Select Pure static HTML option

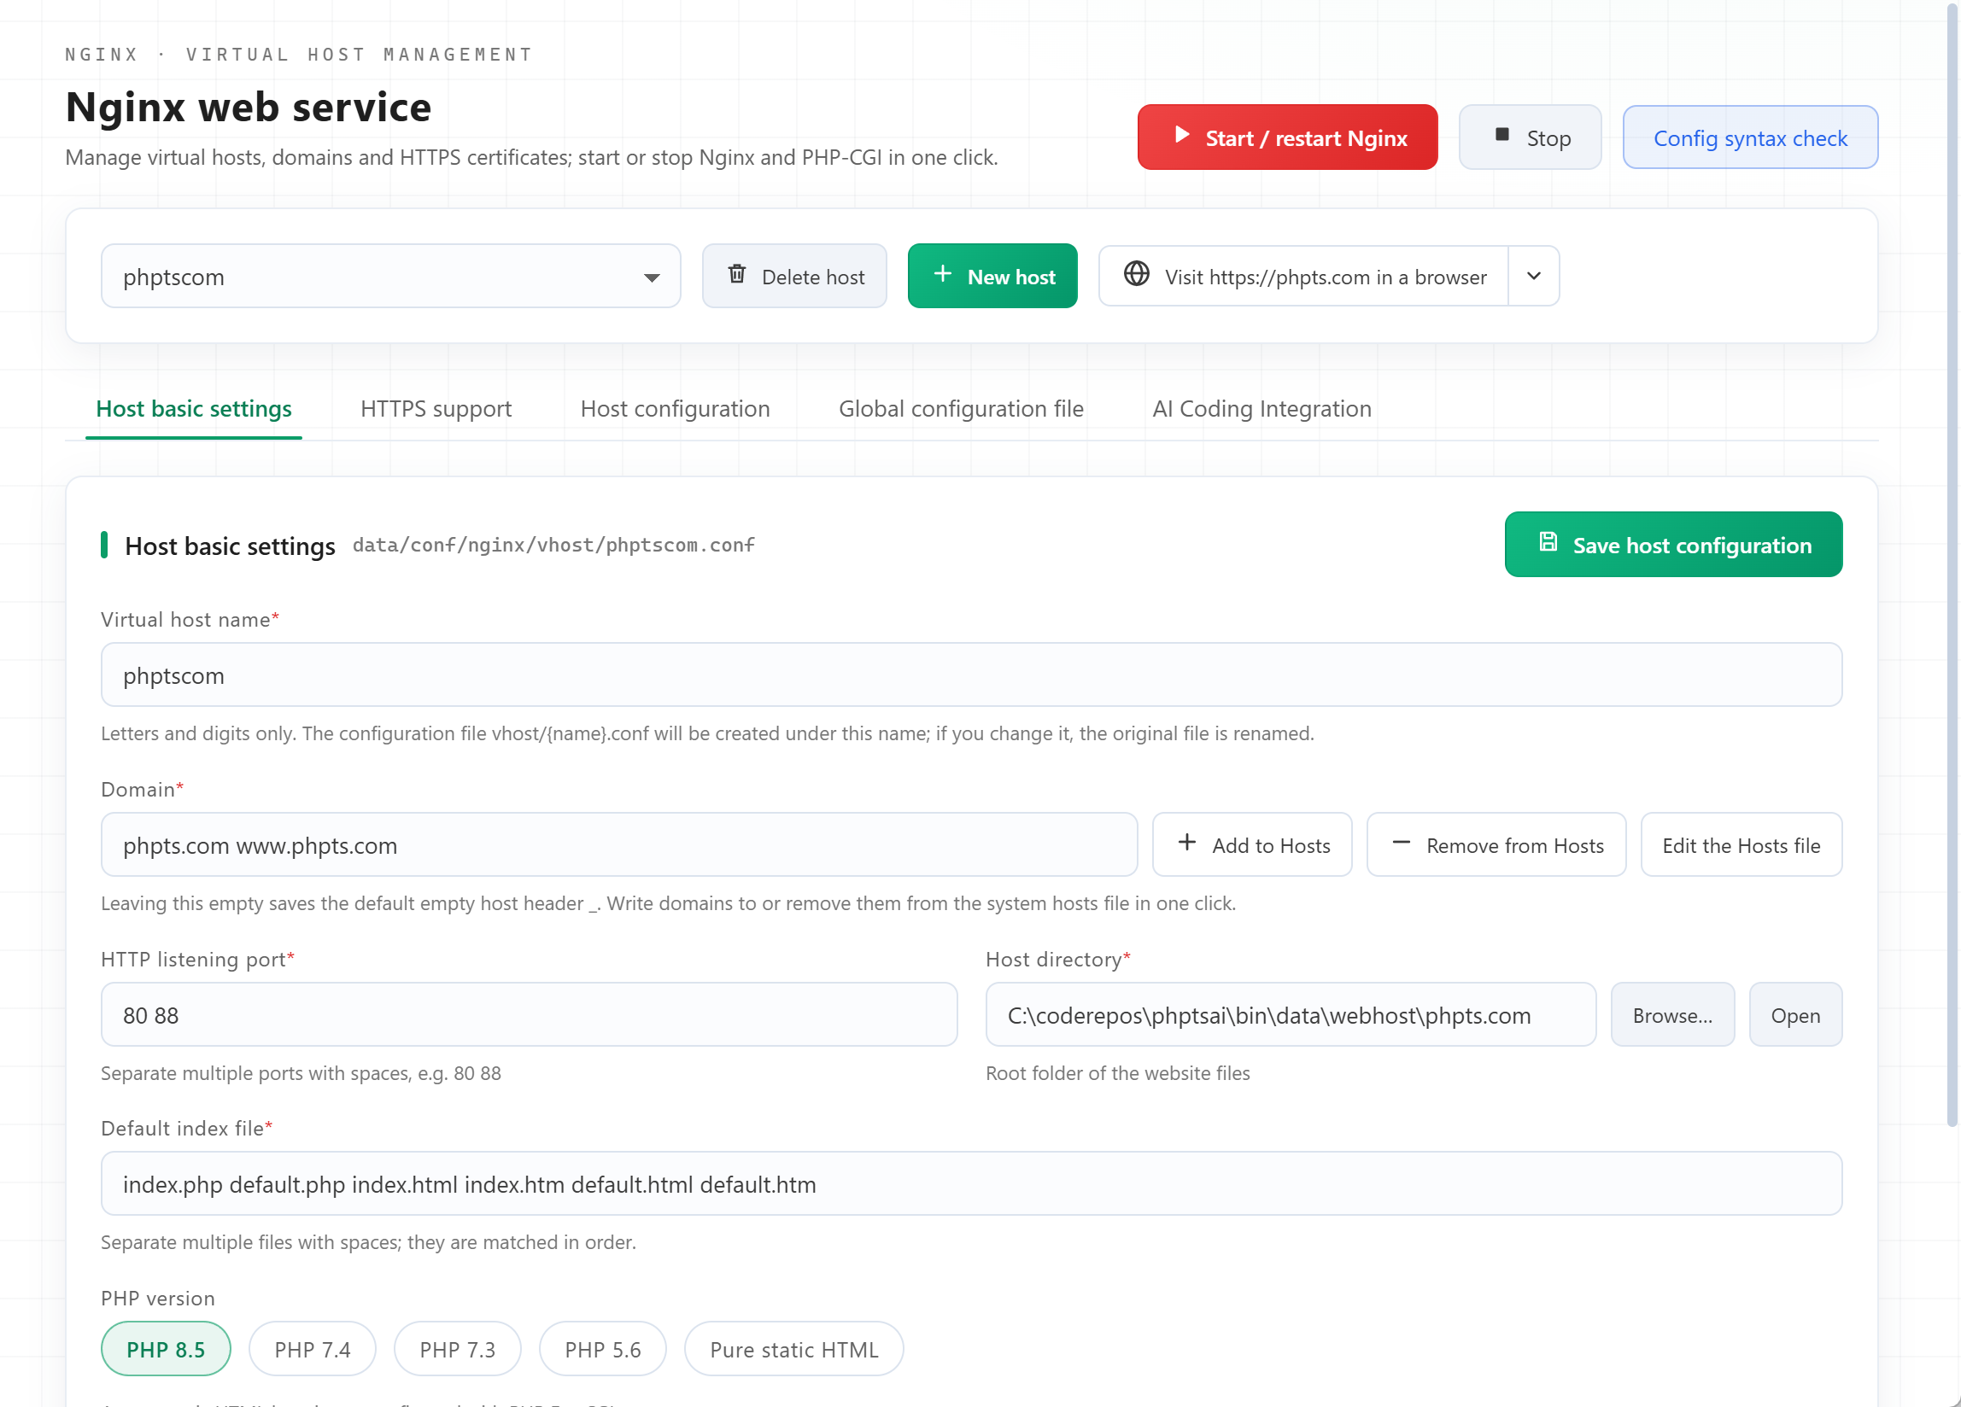coord(793,1349)
